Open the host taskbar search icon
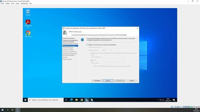200x112 pixels. point(7,110)
